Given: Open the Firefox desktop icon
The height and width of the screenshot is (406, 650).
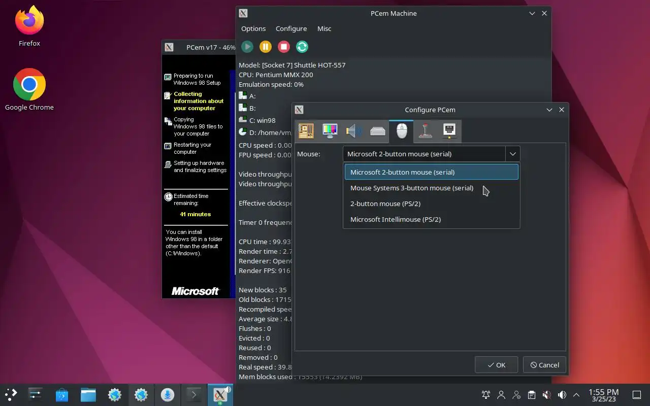Looking at the screenshot, I should coord(29,26).
